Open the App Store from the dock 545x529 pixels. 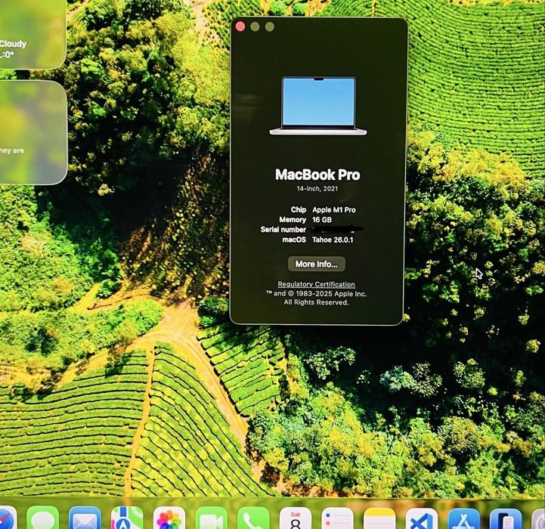(x=463, y=518)
